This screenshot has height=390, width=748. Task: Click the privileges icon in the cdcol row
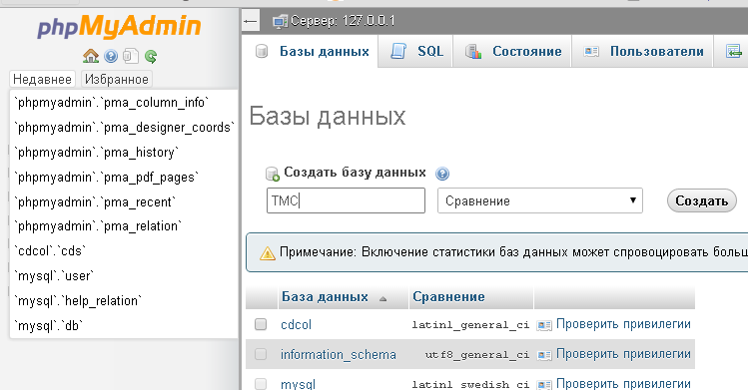pos(544,325)
